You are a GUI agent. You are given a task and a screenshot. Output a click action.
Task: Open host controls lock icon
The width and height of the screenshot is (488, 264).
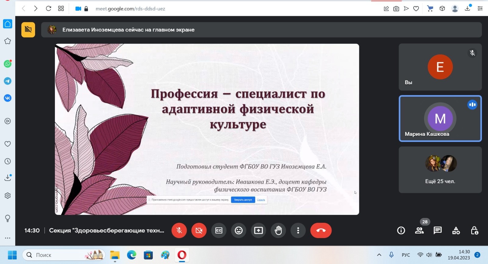coord(474,230)
